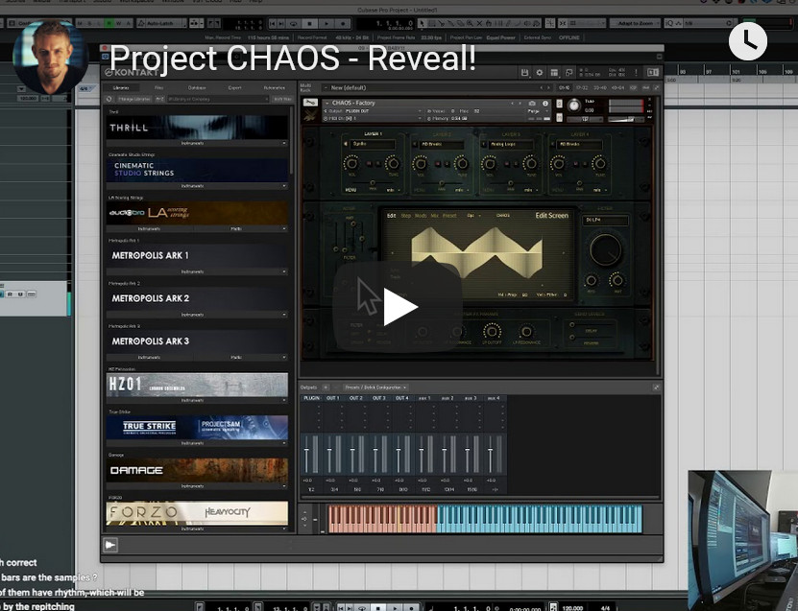
Task: Toggle Kontakt rack view icon
Action: pos(554,73)
